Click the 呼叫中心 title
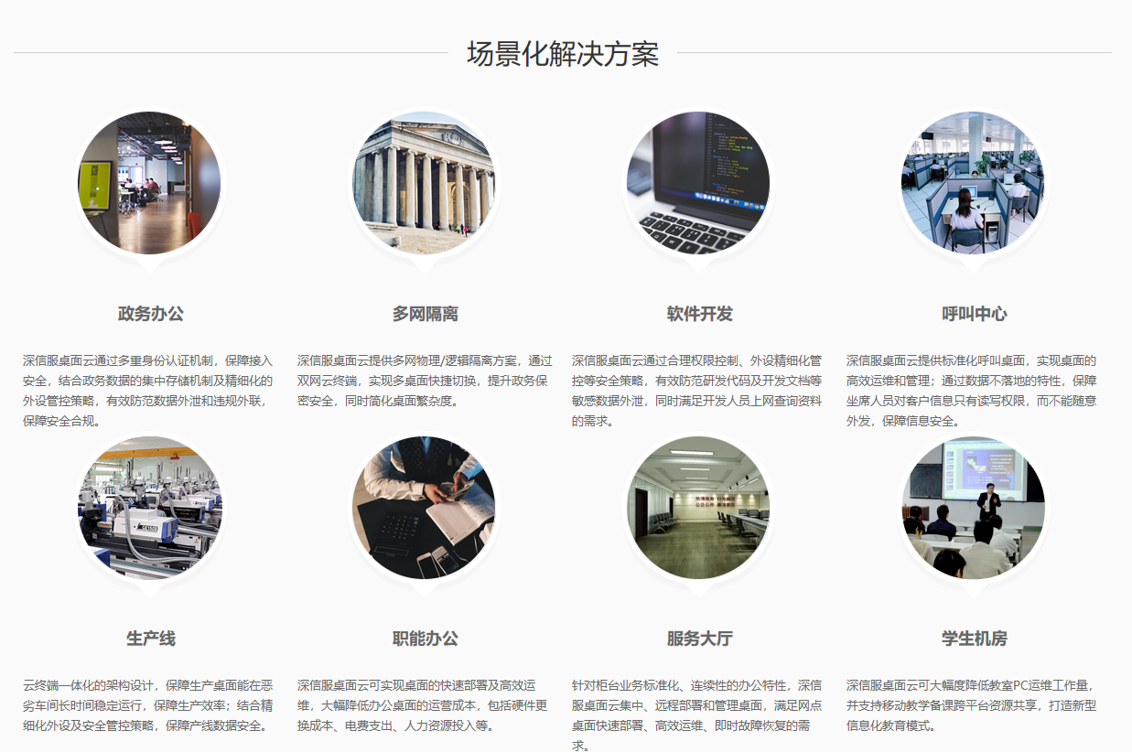This screenshot has width=1132, height=752. point(975,314)
